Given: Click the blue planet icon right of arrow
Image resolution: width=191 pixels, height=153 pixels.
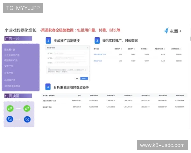Looking at the screenshot, I should (27, 119).
